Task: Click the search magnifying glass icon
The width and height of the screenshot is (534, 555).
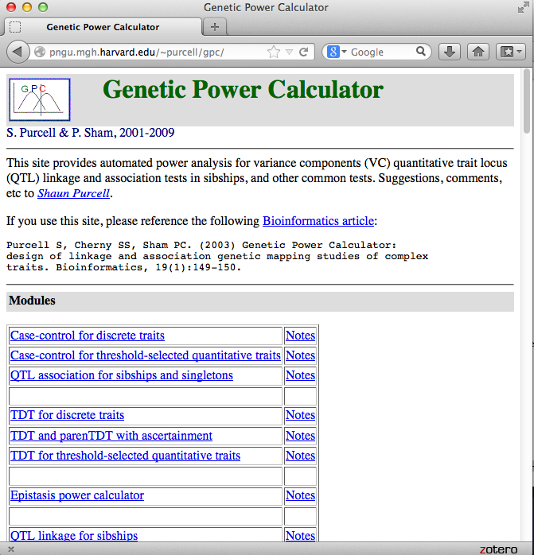Action: 421,52
